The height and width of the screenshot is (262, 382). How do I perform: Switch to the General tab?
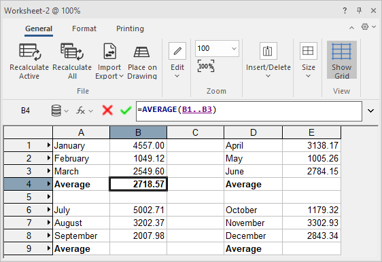tap(39, 29)
